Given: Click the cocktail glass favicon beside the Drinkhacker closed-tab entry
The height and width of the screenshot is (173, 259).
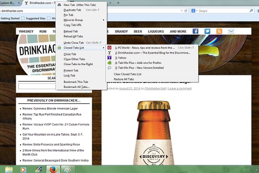Looking at the screenshot, I should [x=109, y=53].
